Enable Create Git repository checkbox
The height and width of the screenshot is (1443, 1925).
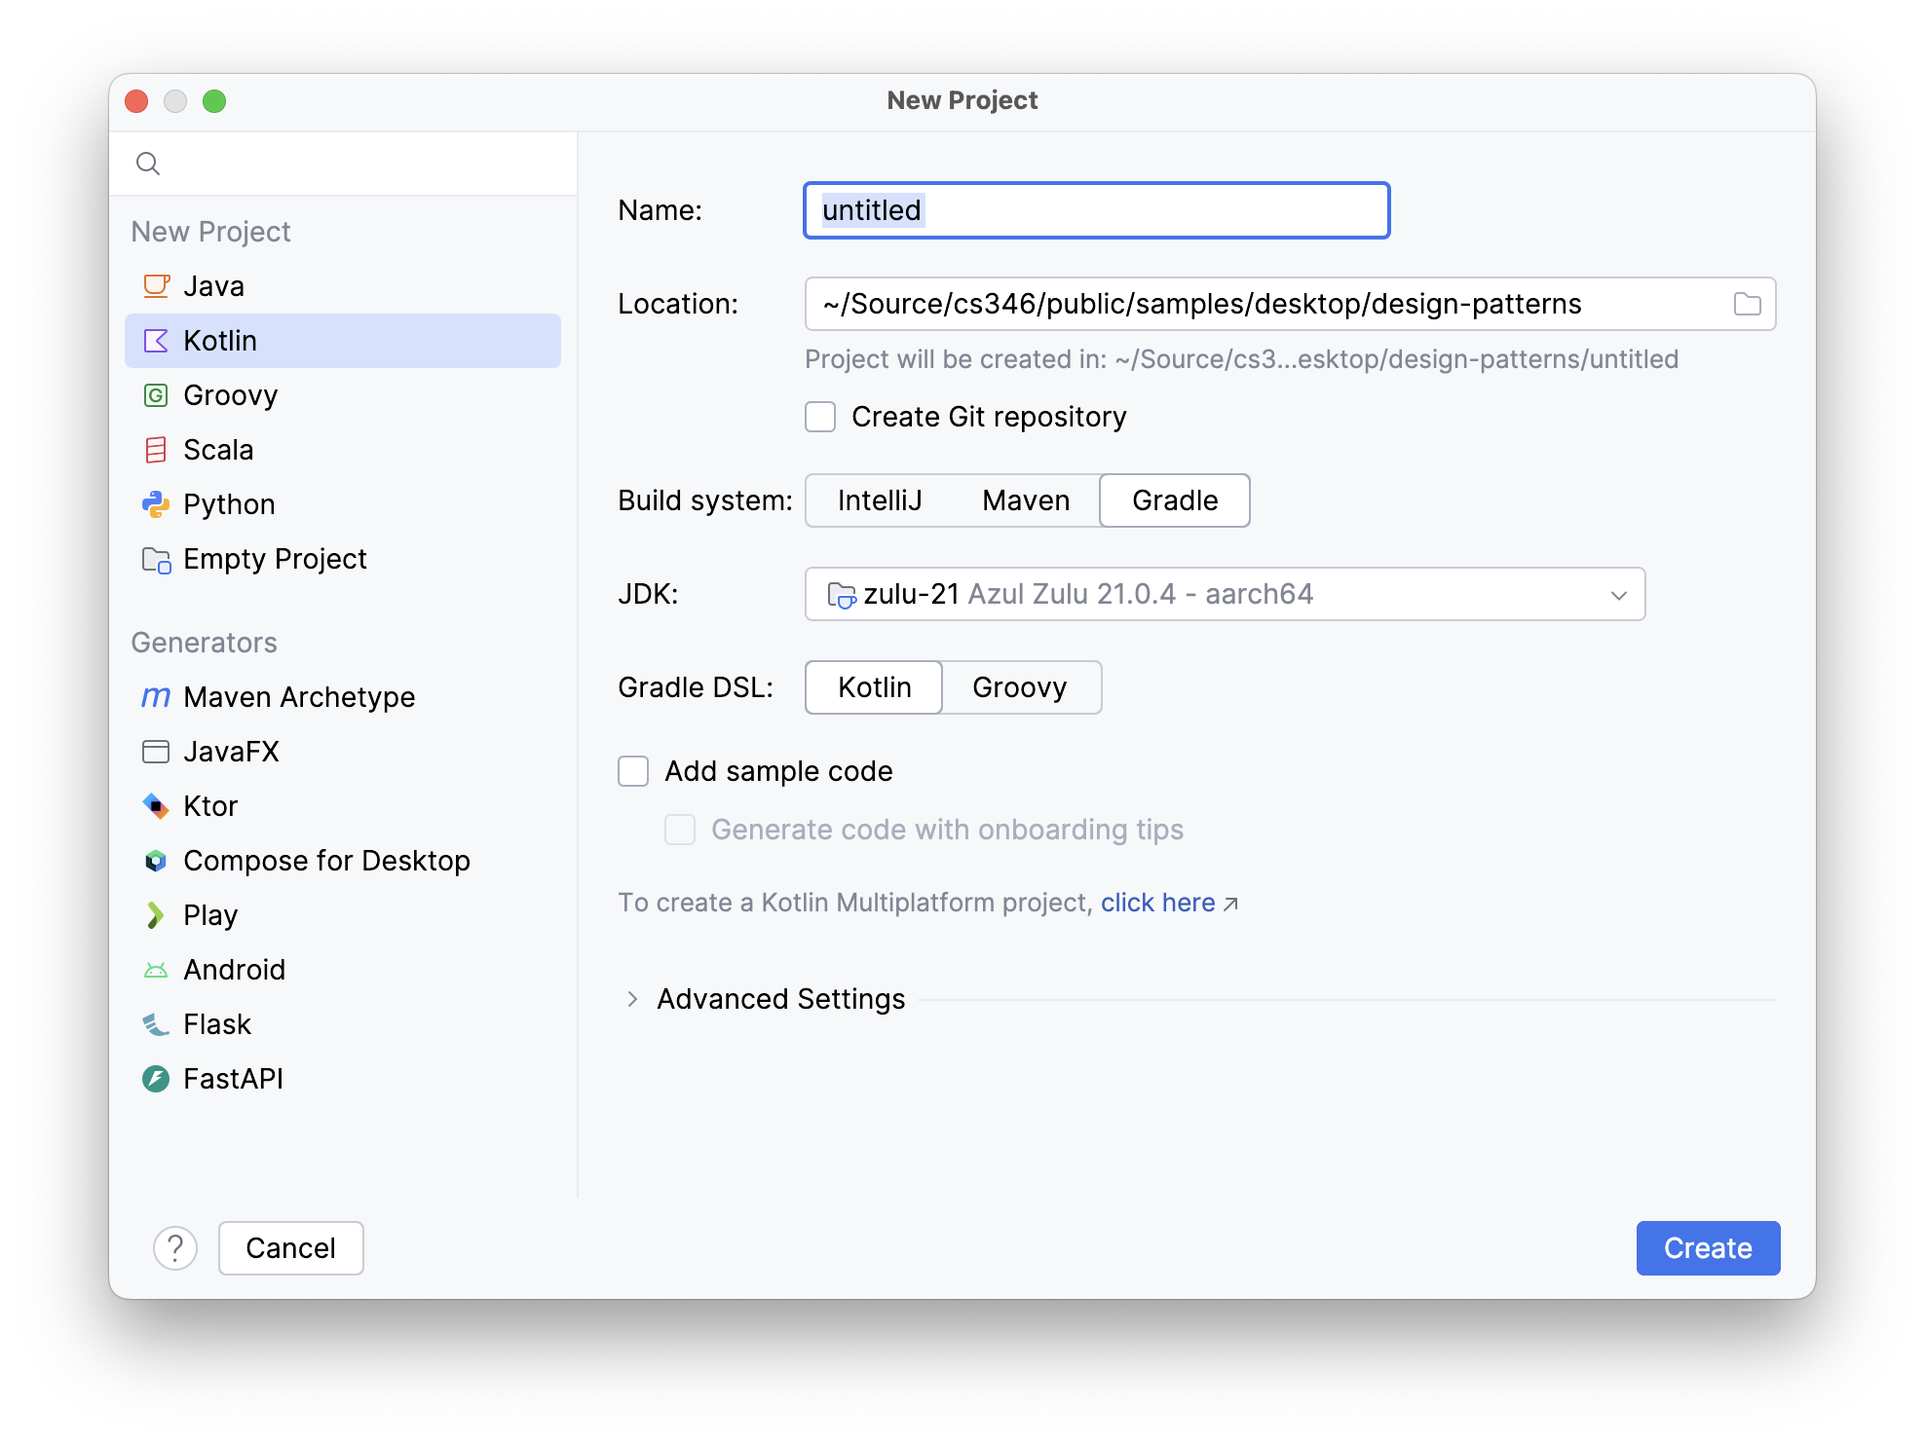coord(820,417)
